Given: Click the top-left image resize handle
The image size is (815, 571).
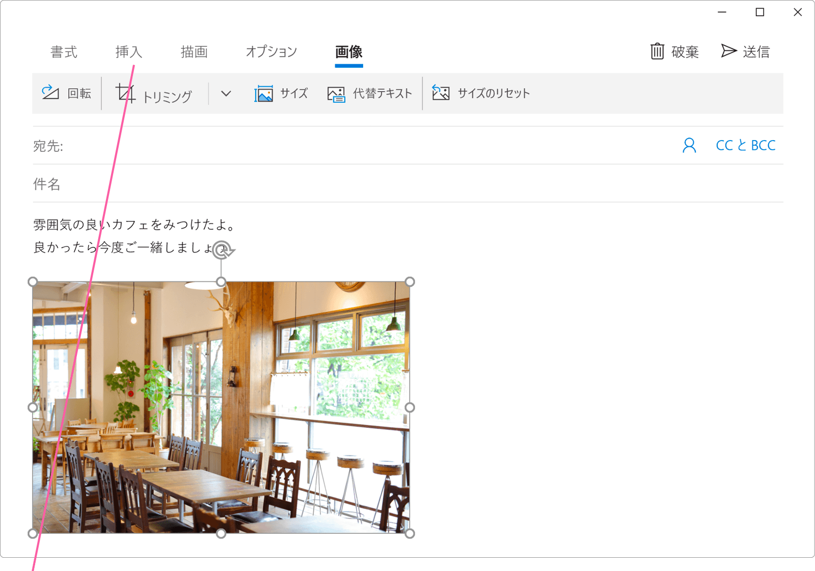Looking at the screenshot, I should click(x=33, y=282).
